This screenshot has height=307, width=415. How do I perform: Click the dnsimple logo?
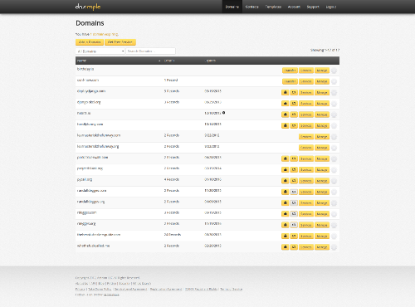[88, 7]
